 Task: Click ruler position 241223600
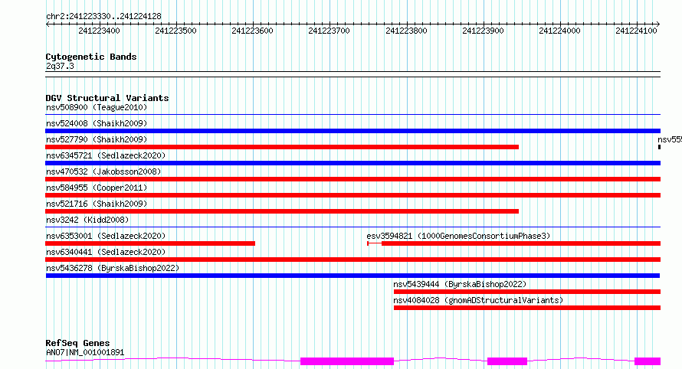[x=252, y=31]
